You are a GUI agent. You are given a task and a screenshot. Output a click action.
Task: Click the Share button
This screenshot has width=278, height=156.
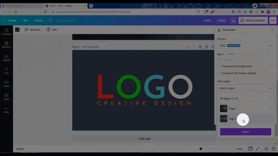222,20
